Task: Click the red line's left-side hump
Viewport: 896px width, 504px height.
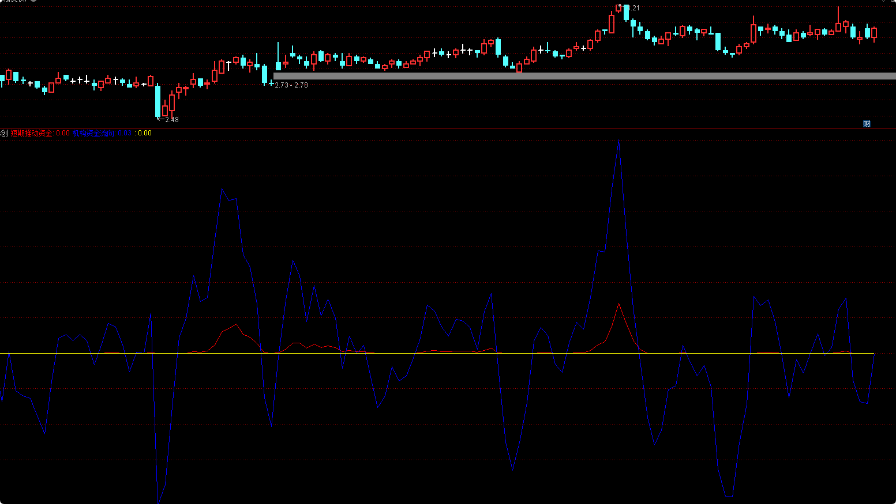Action: pyautogui.click(x=235, y=325)
